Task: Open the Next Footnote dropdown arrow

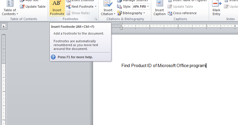Action: pyautogui.click(x=95, y=7)
